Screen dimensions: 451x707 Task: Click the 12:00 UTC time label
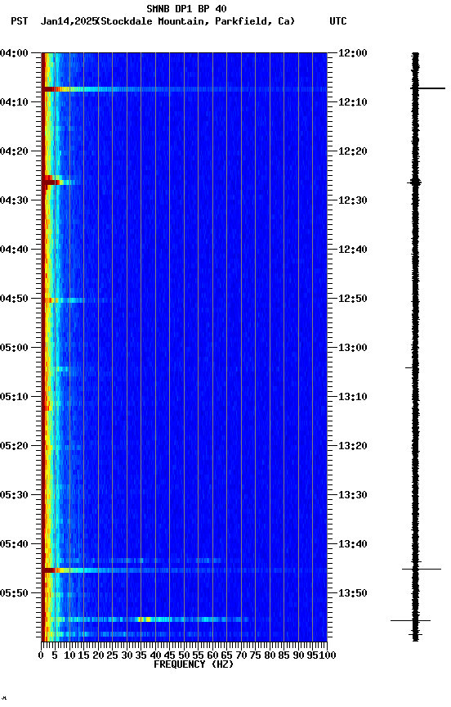click(353, 53)
